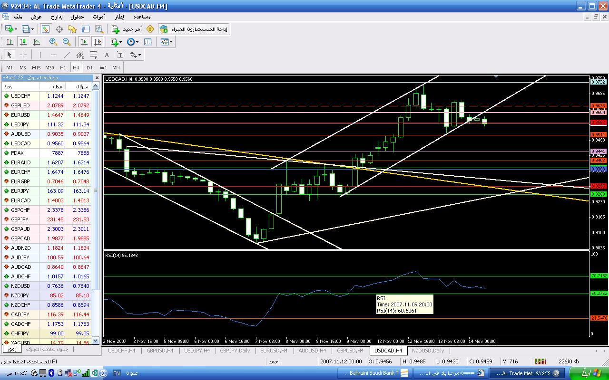Select the D1 timeframe
The height and width of the screenshot is (380, 609).
[89, 67]
